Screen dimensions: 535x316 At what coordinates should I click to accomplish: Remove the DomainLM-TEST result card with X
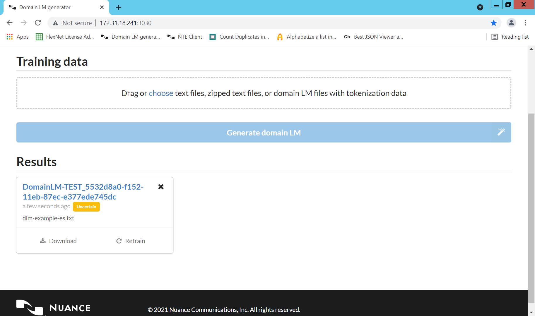pyautogui.click(x=161, y=187)
